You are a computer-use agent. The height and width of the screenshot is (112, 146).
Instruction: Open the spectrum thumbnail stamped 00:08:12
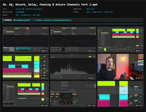pyautogui.click(x=73, y=67)
